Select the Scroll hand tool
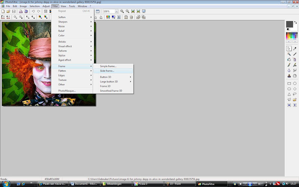Image resolution: width=299 pixels, height=187 pixels. click(x=295, y=76)
